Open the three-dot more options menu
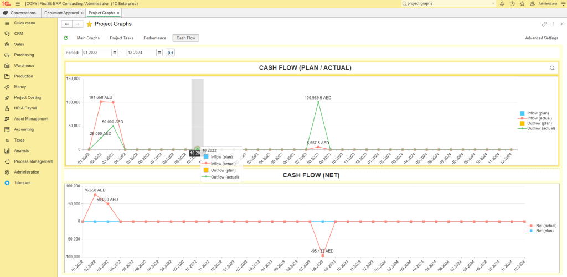567x277 pixels. click(x=553, y=24)
